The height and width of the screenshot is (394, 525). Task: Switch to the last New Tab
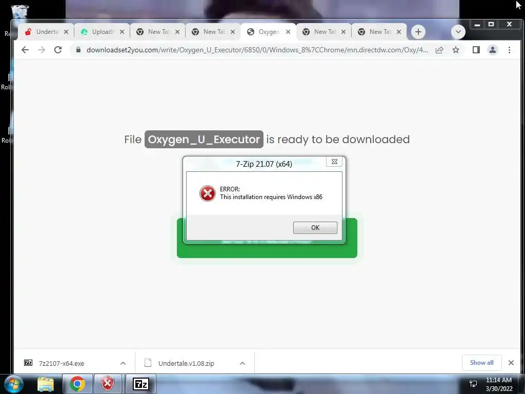[x=379, y=32]
